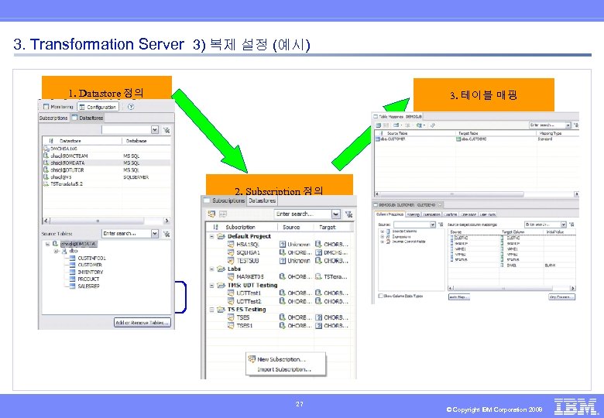This screenshot has height=418, width=604.
Task: Expand the Source Columns tree node
Action: pyautogui.click(x=382, y=231)
